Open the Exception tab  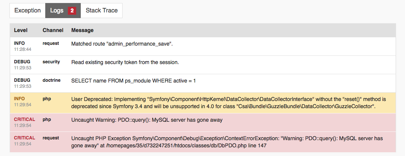(x=28, y=11)
